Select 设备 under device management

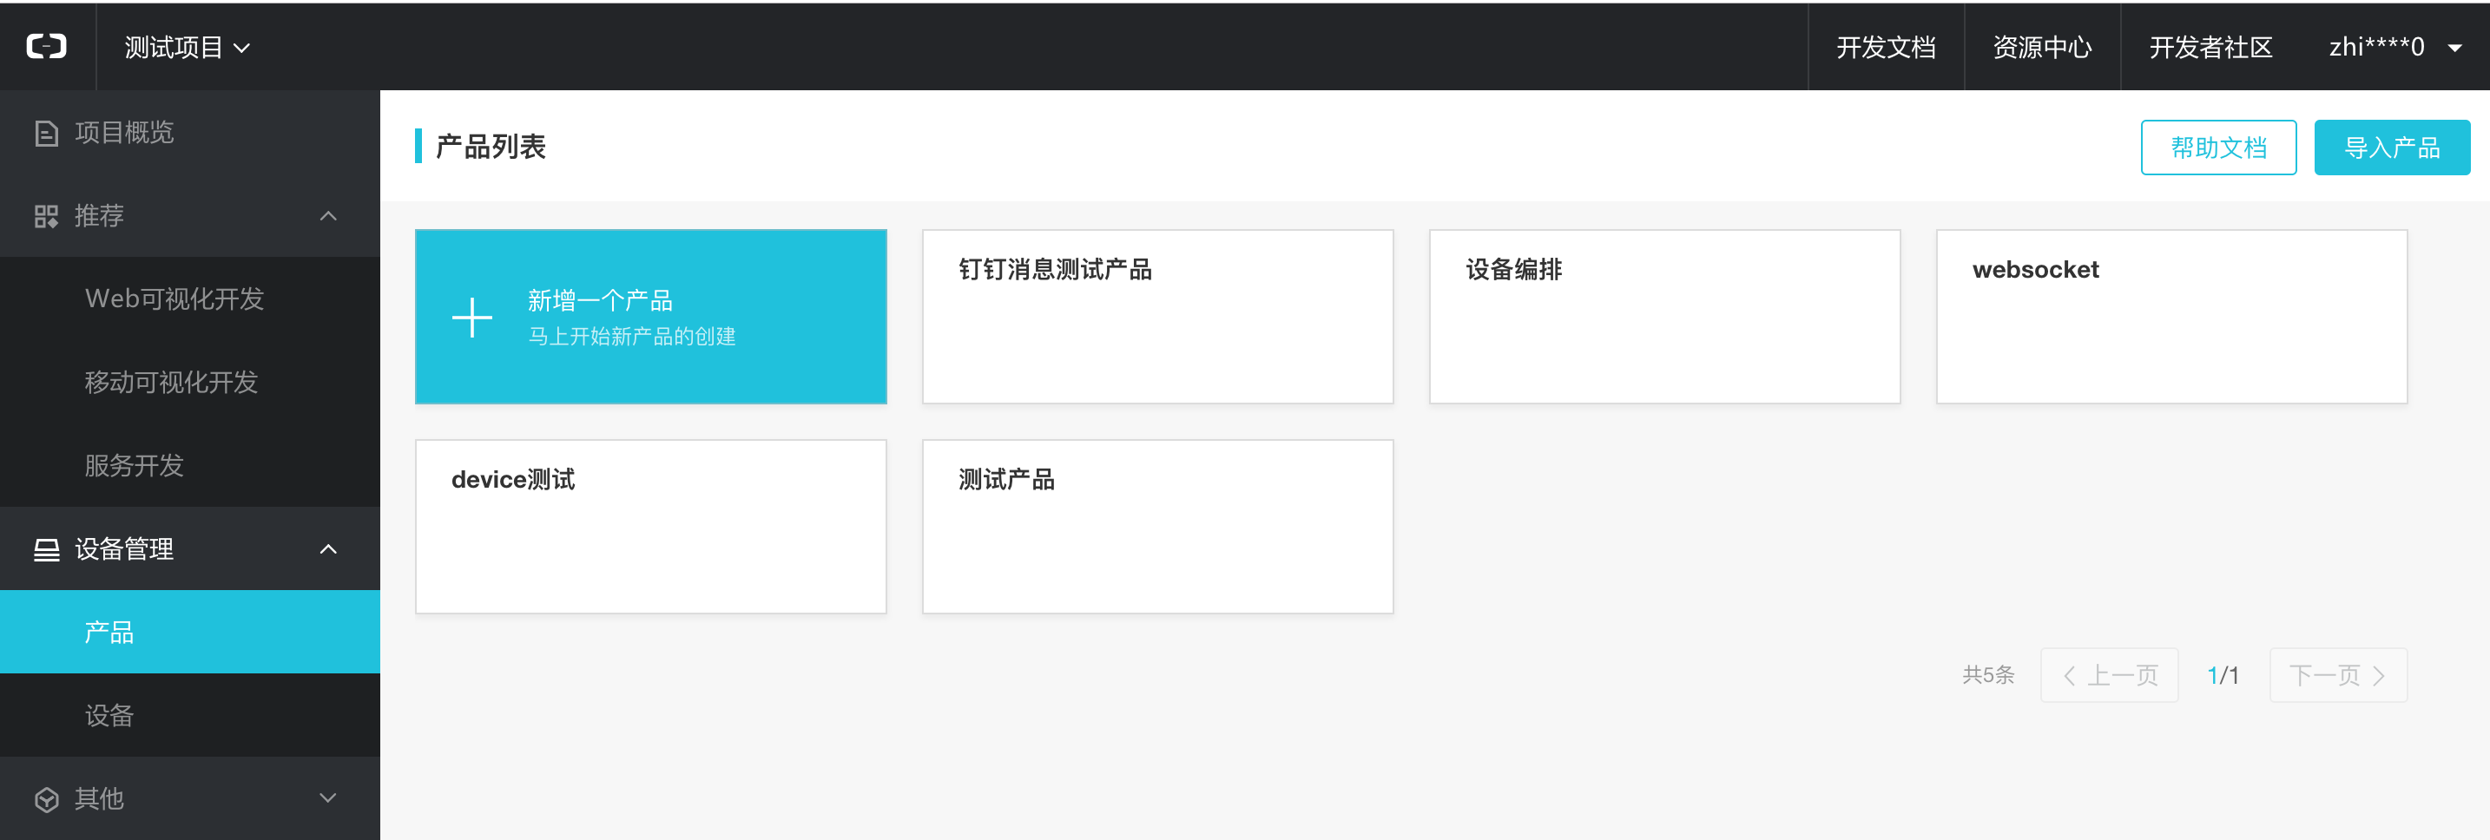click(x=109, y=715)
